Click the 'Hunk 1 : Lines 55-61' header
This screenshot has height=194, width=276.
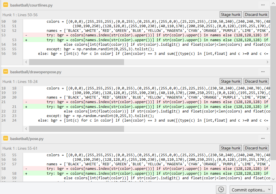(20, 148)
